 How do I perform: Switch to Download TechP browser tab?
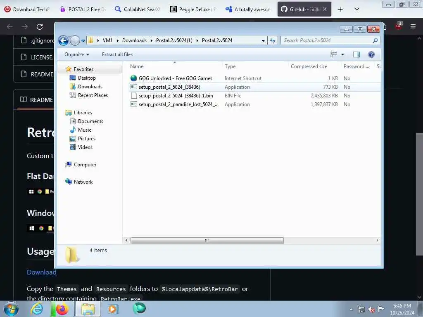[x=27, y=9]
